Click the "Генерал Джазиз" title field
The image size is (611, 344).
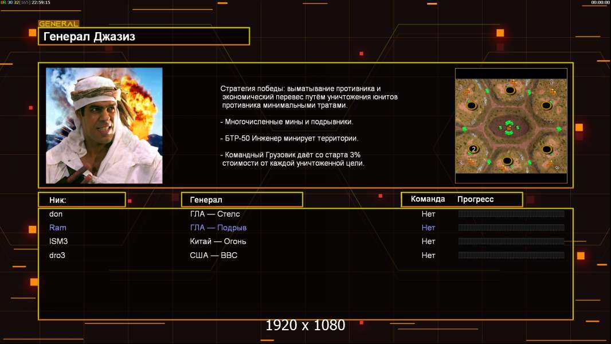pos(144,36)
